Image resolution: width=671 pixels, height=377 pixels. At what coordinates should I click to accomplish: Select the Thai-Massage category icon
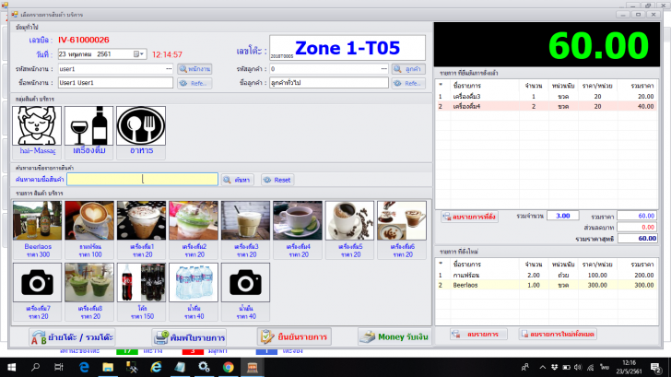(37, 132)
